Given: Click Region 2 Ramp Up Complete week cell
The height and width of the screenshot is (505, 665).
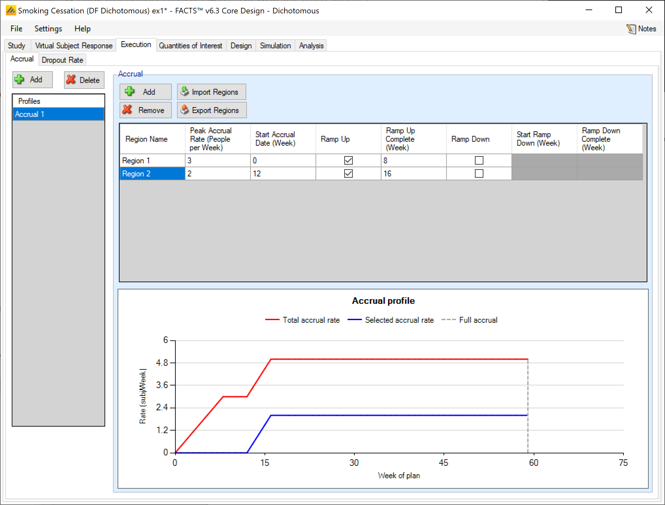Looking at the screenshot, I should tap(413, 173).
